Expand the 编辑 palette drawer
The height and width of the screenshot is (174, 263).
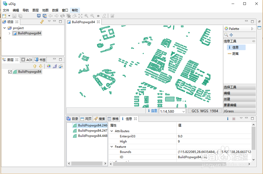click(240, 93)
